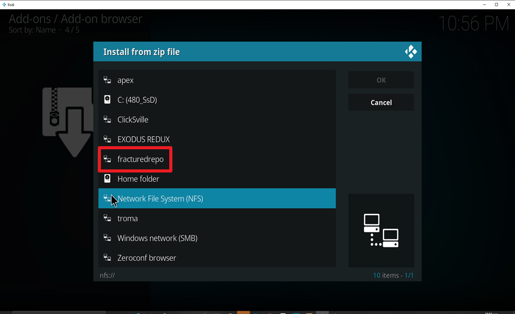Image resolution: width=515 pixels, height=314 pixels.
Task: Minimize the Kodi window
Action: click(484, 5)
